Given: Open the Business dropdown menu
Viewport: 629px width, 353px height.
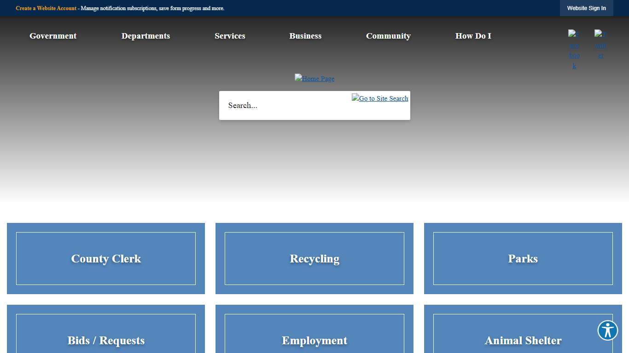Looking at the screenshot, I should (305, 36).
